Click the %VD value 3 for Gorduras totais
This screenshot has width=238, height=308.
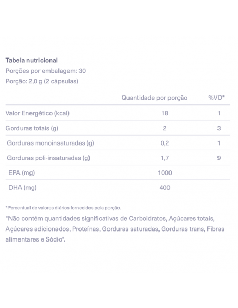(x=219, y=128)
